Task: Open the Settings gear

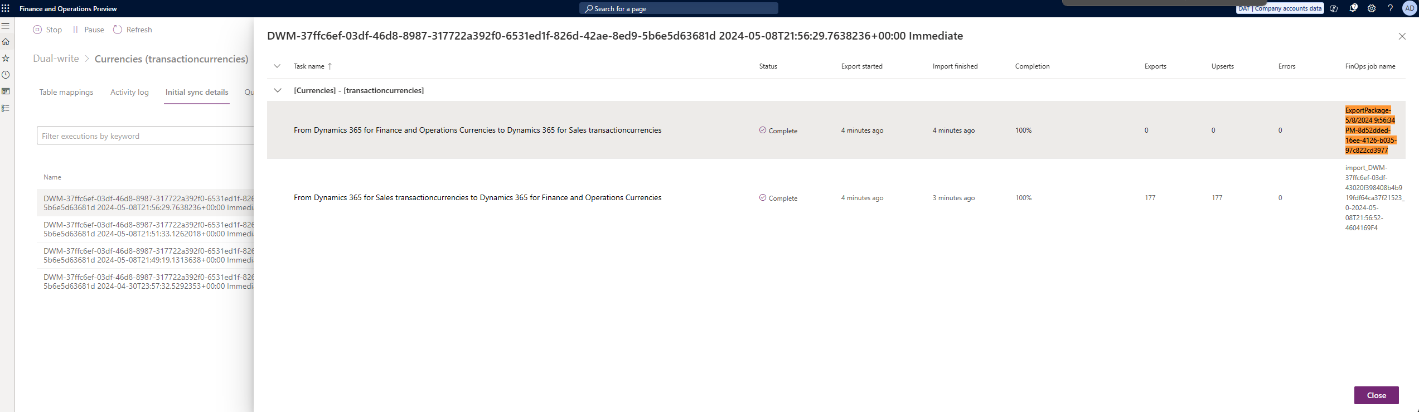Action: coord(1371,8)
